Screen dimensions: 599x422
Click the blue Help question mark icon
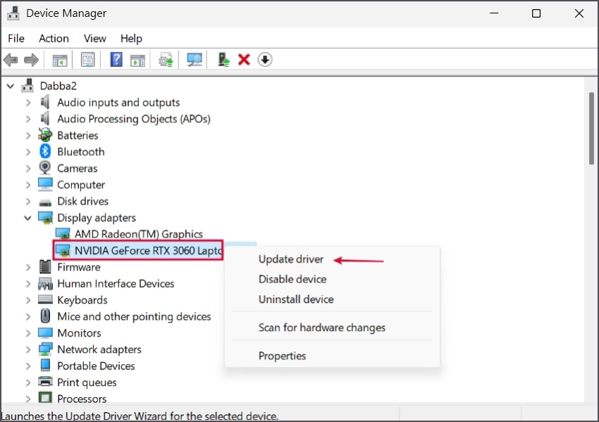coord(116,60)
